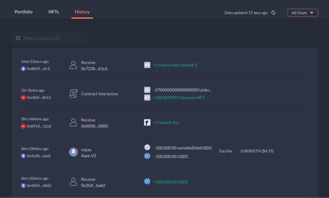This screenshot has height=198, width=329.
Task: Select the History tab
Action: [82, 12]
